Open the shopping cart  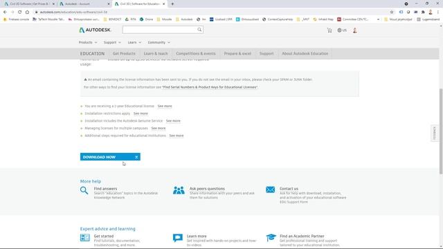[x=329, y=30]
